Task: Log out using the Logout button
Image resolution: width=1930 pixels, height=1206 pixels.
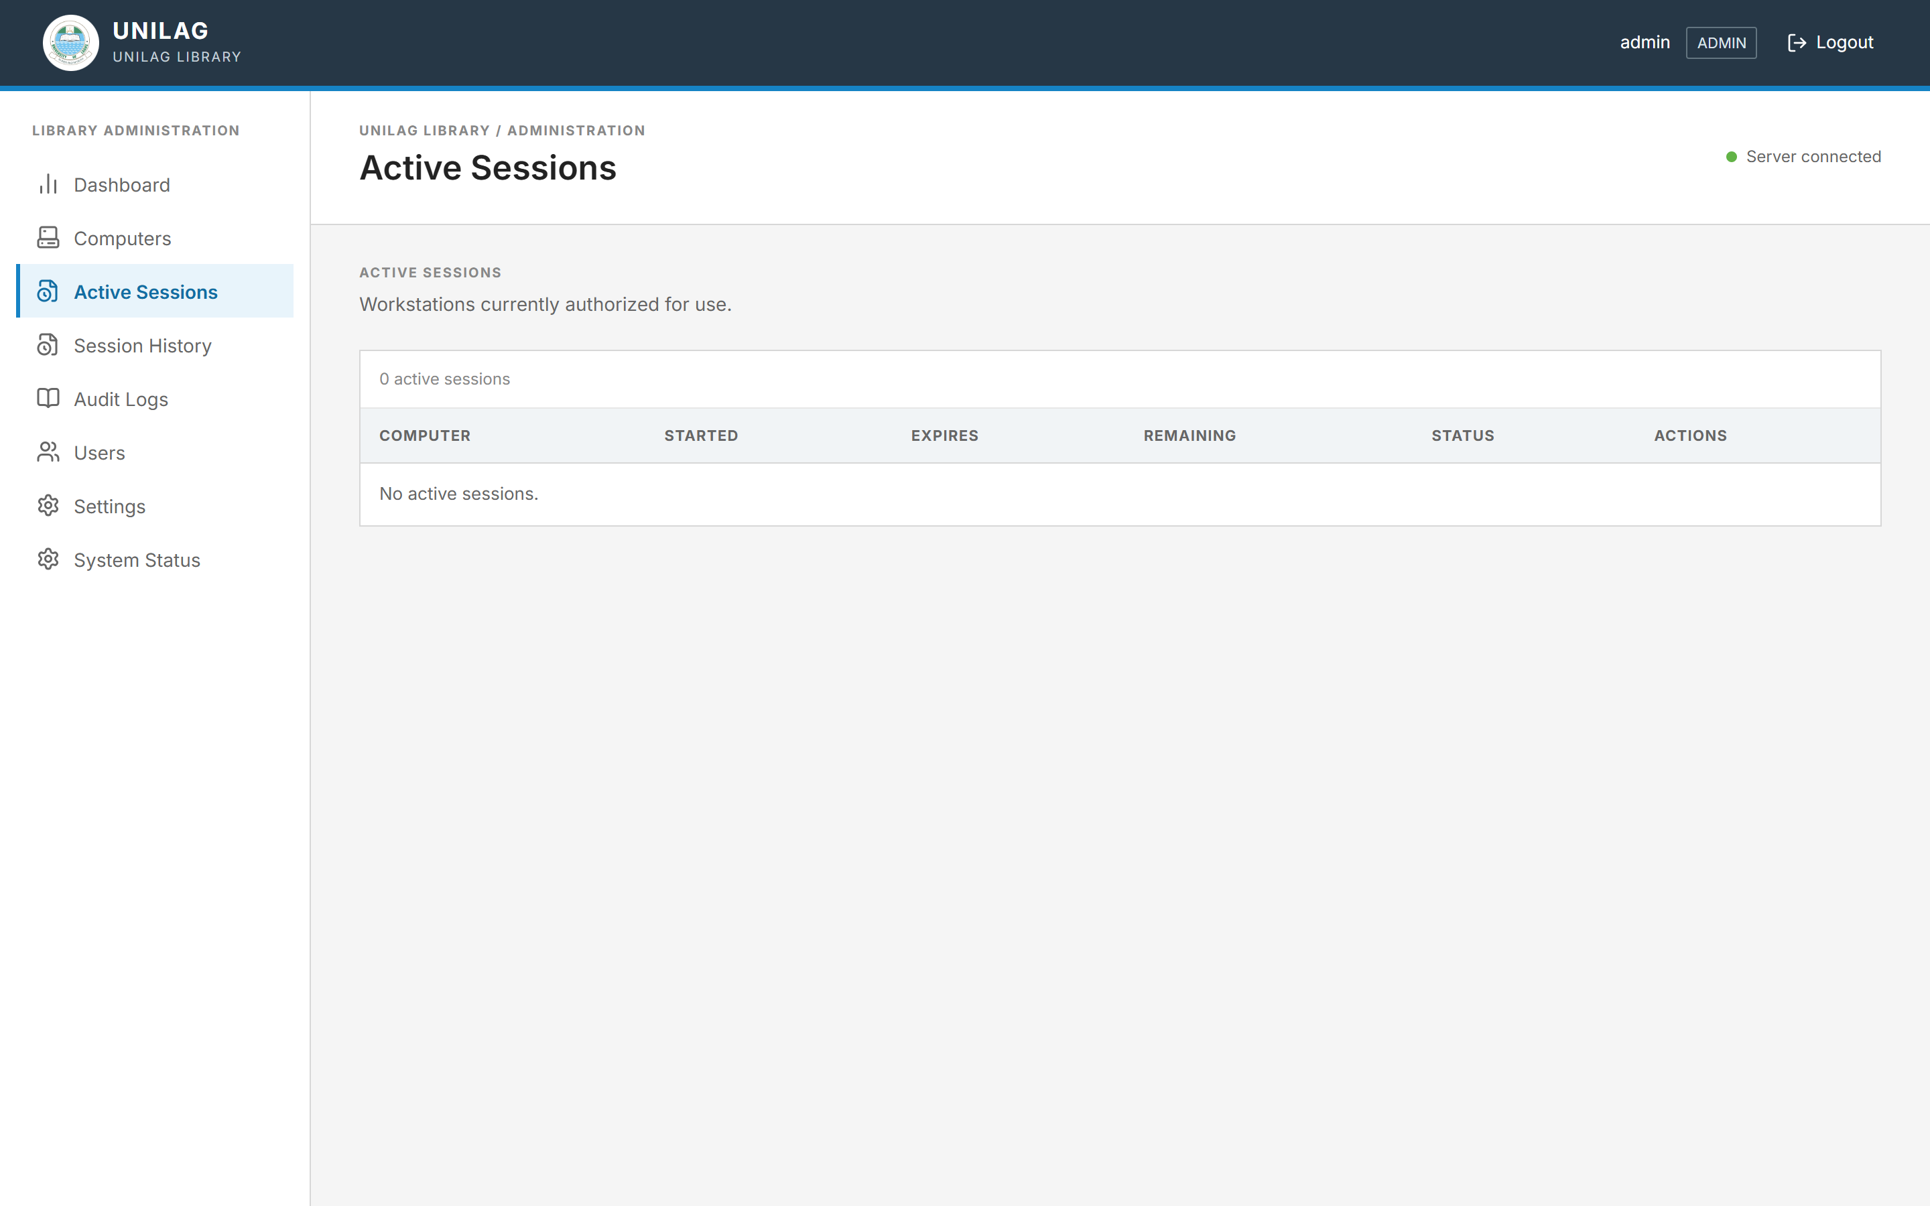Action: [1830, 42]
